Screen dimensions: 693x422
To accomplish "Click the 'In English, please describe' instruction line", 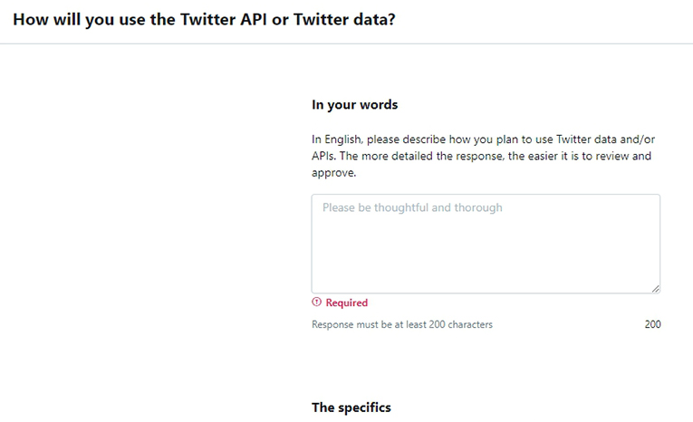I will click(483, 139).
